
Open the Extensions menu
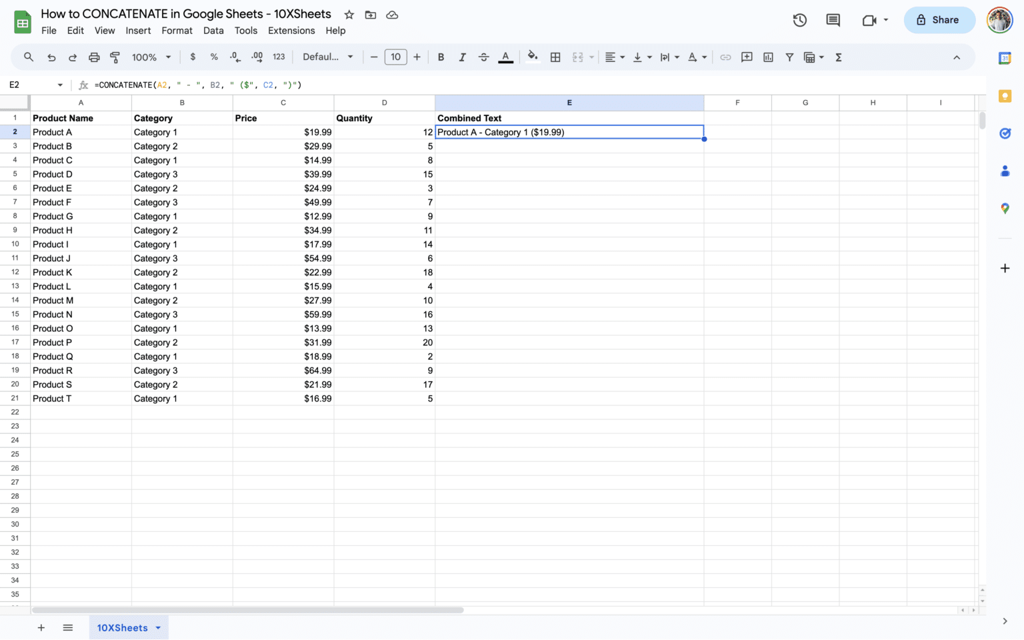[291, 31]
